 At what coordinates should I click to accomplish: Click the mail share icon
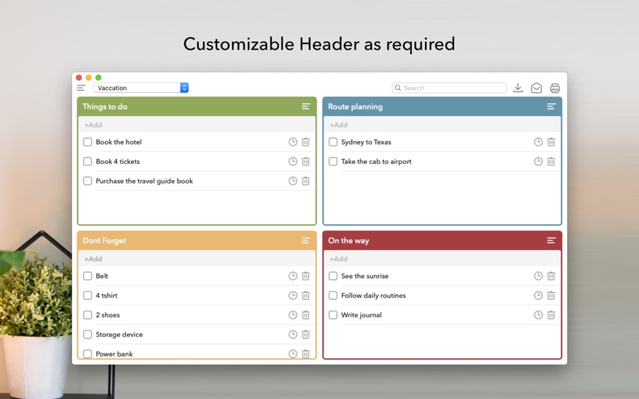coord(536,88)
